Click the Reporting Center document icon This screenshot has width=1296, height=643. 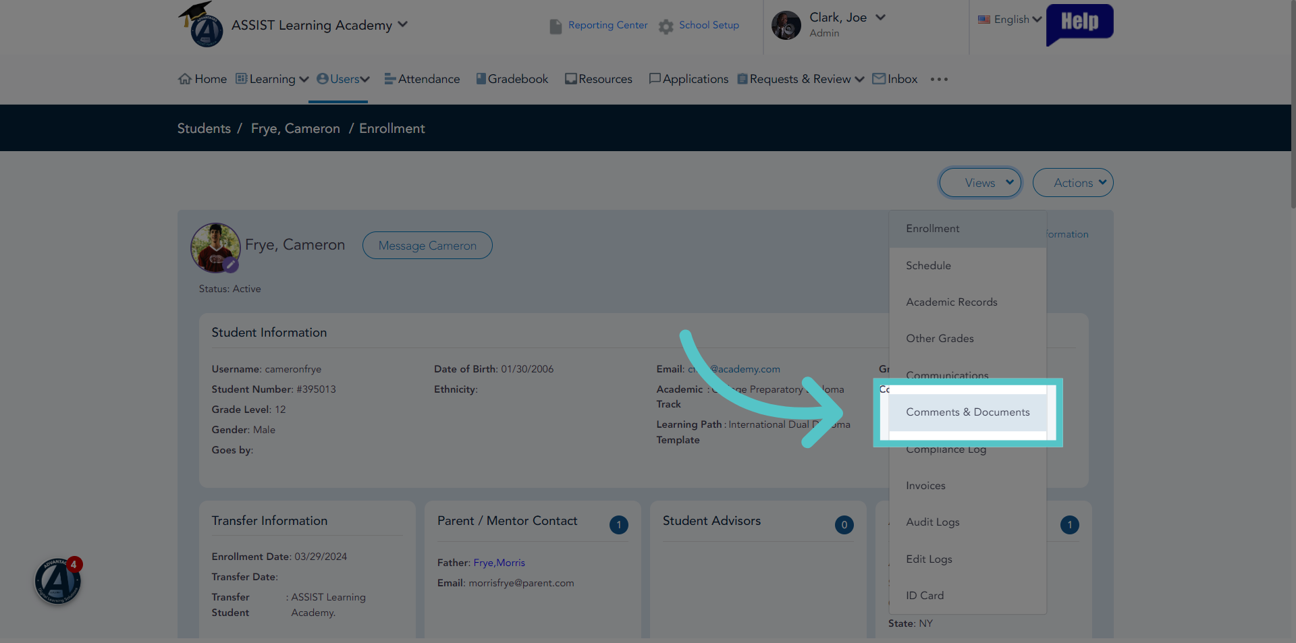556,26
